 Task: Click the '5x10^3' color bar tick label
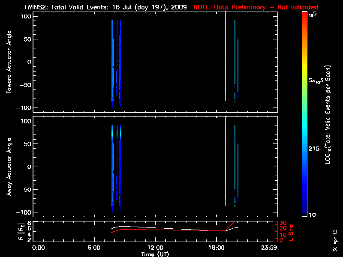point(317,81)
